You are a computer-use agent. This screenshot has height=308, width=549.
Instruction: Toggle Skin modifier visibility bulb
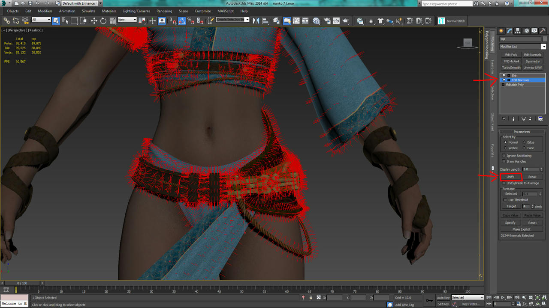tap(504, 75)
